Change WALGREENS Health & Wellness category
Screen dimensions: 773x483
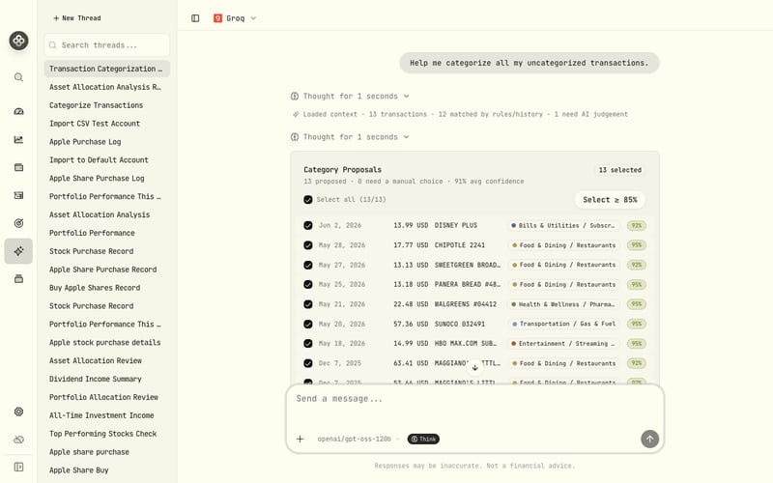(563, 304)
